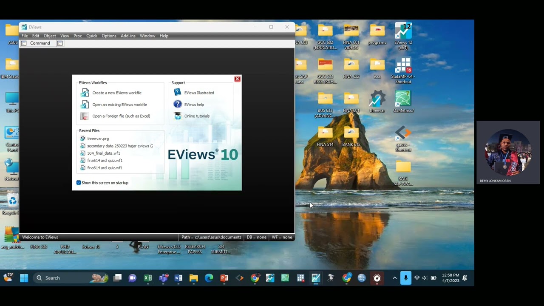Select the gauss Shortcut desktop icon
This screenshot has height=306, width=544.
[x=403, y=139]
